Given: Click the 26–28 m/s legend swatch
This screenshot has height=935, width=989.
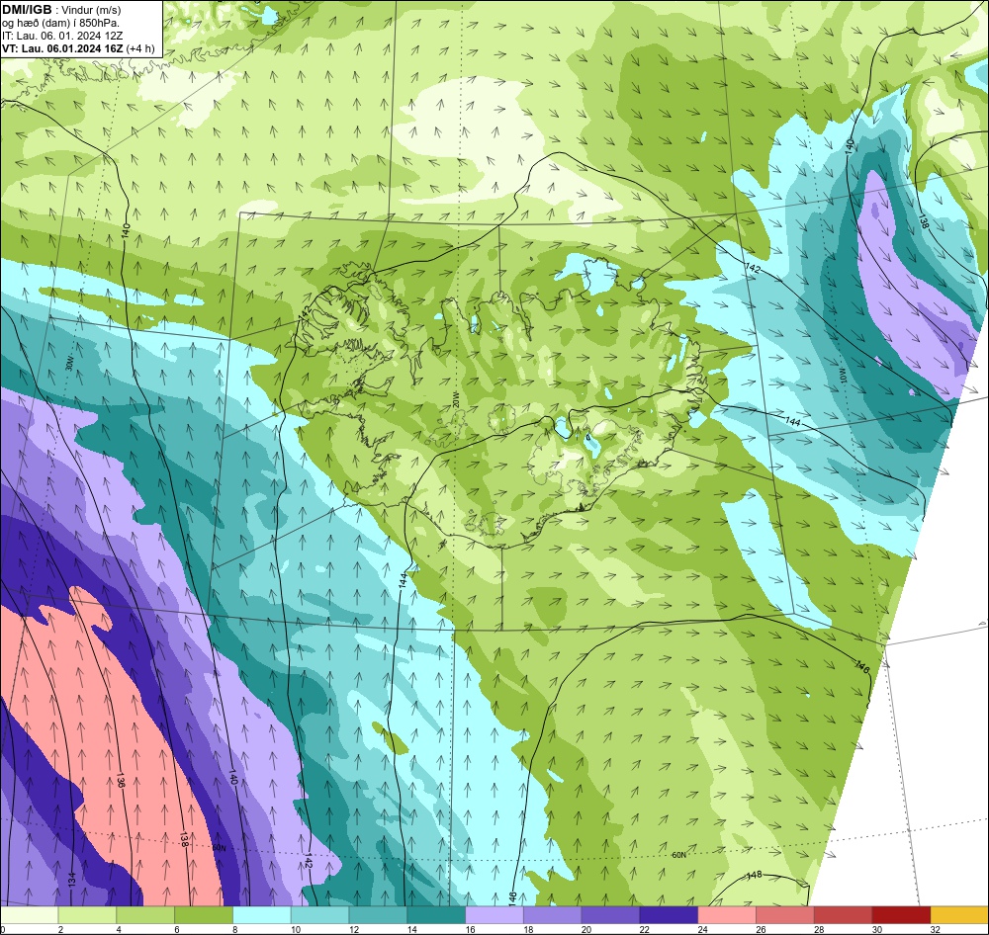Looking at the screenshot, I should 785,915.
